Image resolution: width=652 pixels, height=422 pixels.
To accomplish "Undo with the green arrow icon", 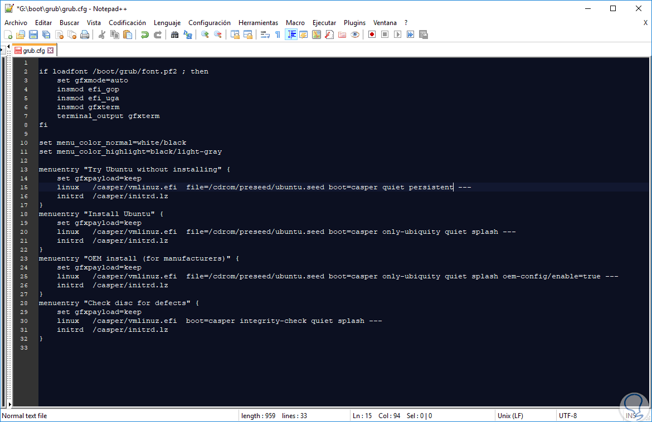I will 145,35.
